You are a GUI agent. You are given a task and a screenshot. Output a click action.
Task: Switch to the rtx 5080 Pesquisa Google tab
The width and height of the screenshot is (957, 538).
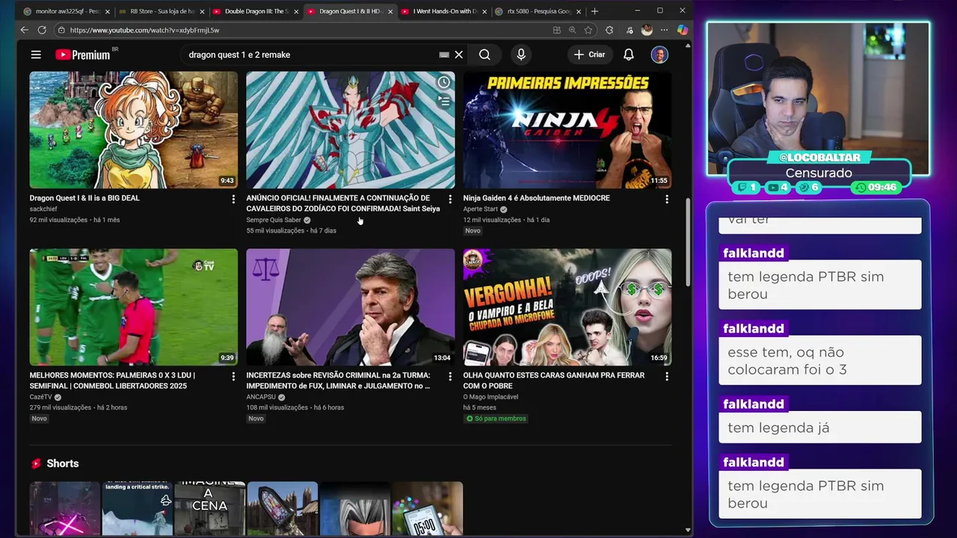tap(537, 11)
